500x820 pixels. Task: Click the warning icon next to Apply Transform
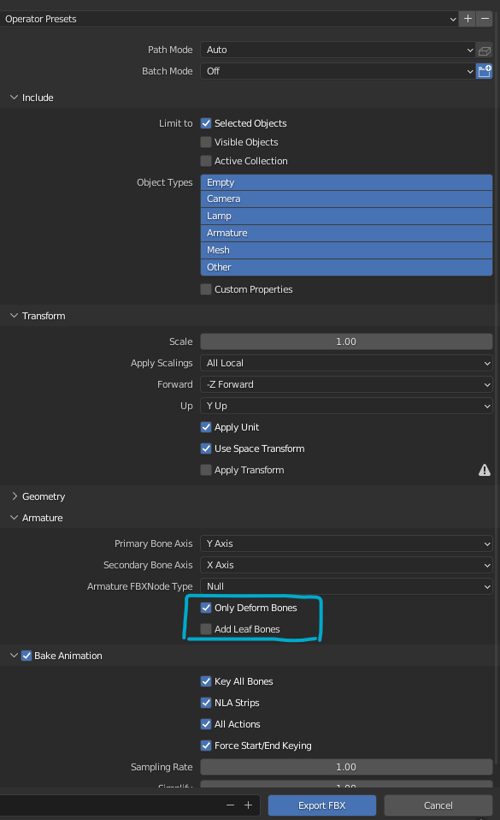(485, 469)
